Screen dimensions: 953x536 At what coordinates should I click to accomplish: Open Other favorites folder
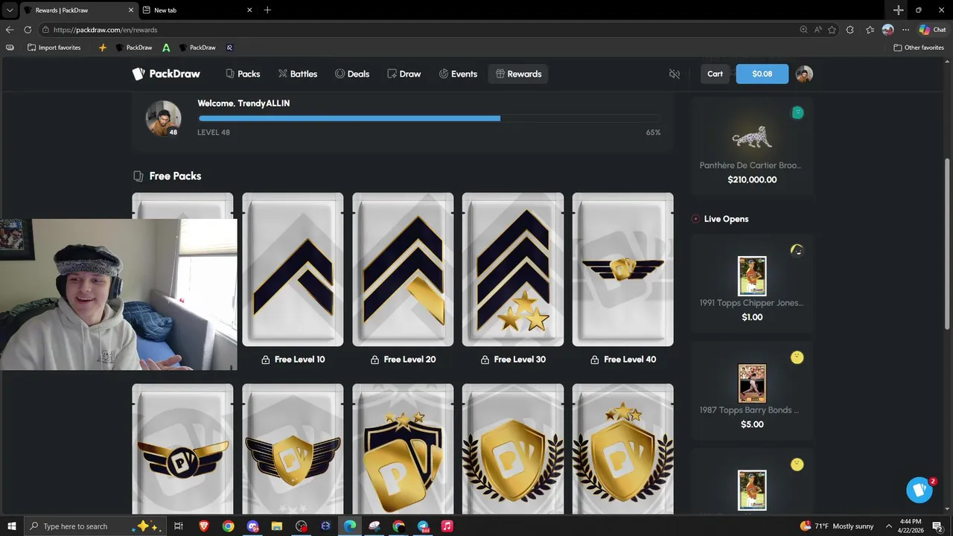[x=919, y=48]
